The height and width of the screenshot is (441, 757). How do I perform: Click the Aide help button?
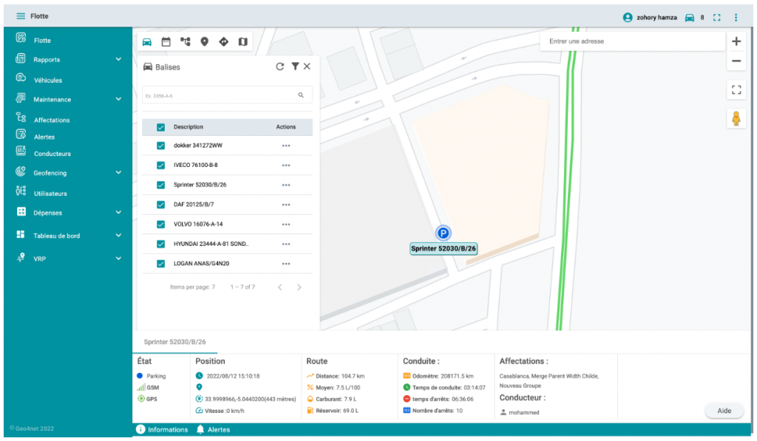[x=724, y=411]
